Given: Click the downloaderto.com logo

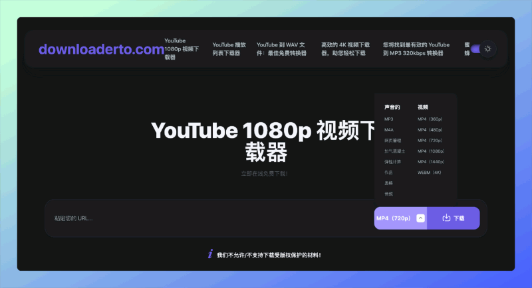Looking at the screenshot, I should point(101,49).
